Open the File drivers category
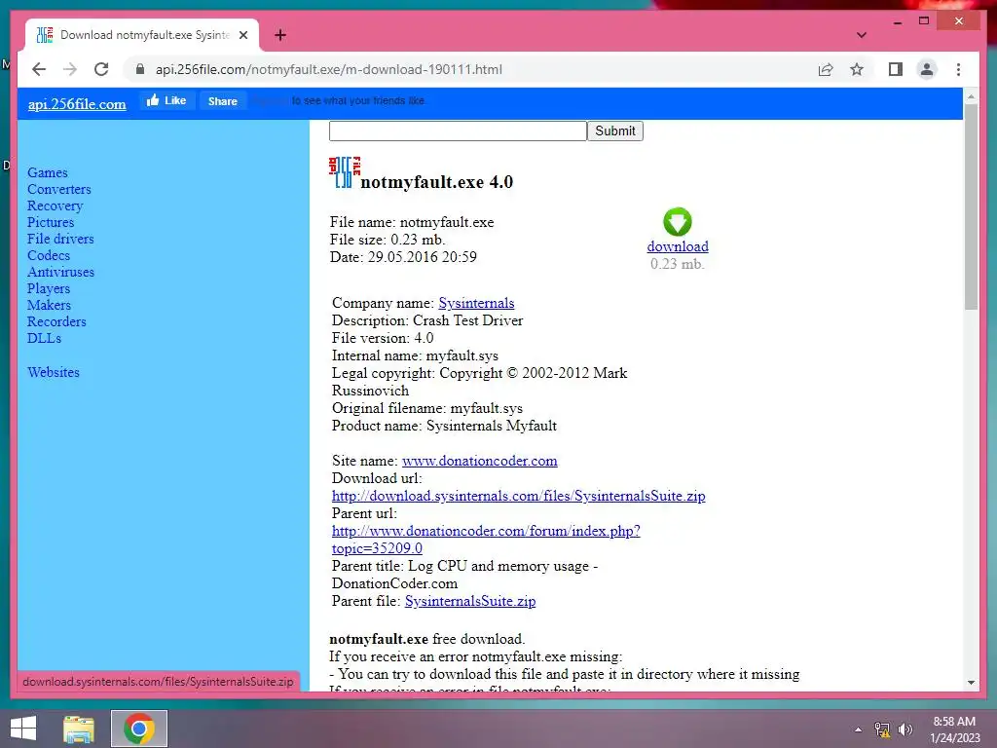The height and width of the screenshot is (748, 997). [x=60, y=240]
